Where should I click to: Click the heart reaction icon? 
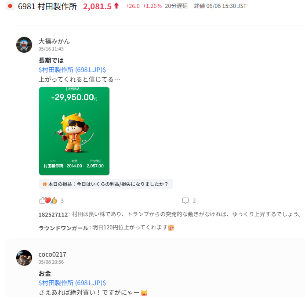pyautogui.click(x=48, y=200)
